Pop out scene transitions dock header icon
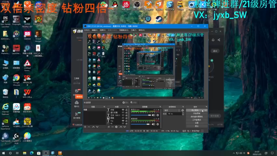This screenshot has width=277, height=156. point(183,107)
